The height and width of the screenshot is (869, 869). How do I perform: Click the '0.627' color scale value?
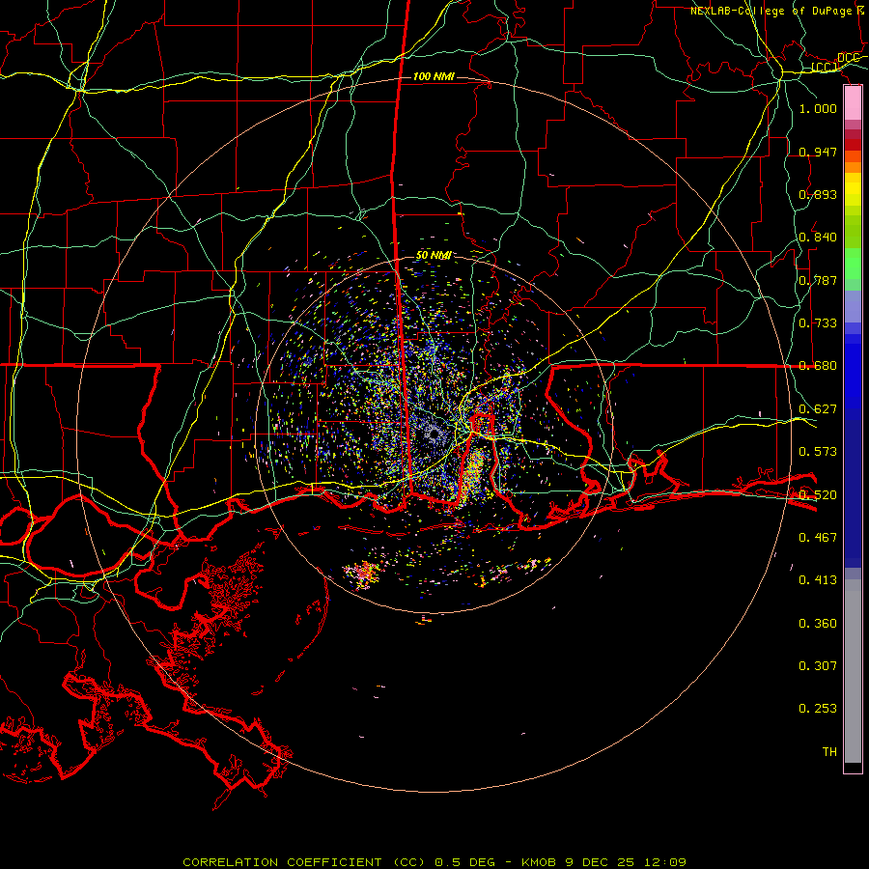point(818,409)
